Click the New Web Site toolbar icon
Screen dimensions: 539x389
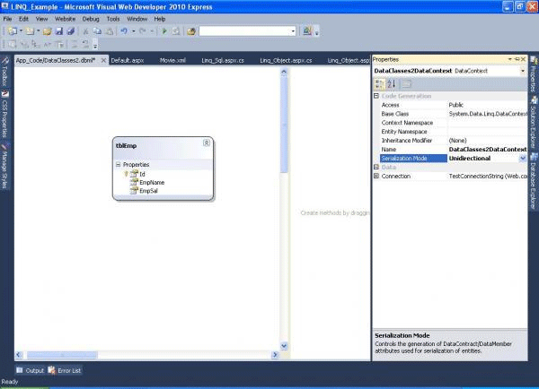(x=13, y=31)
